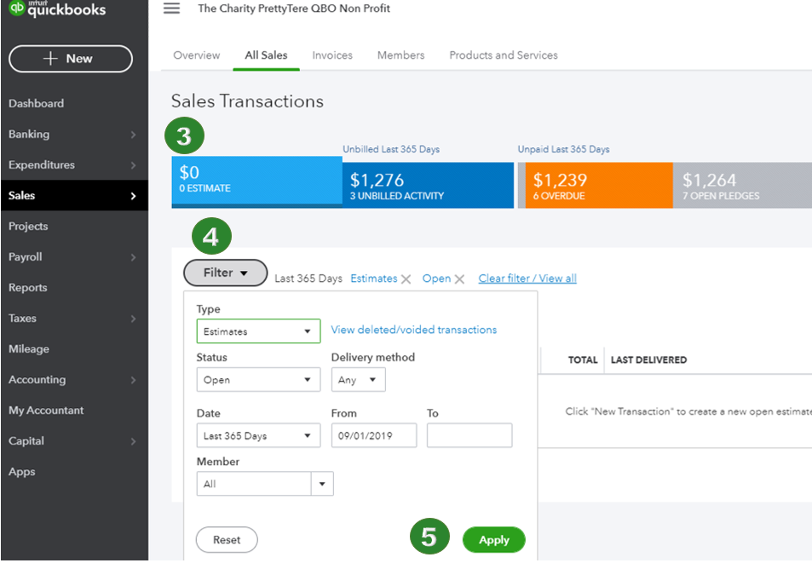This screenshot has height=563, width=812.
Task: Remove the Open filter tag
Action: pyautogui.click(x=458, y=279)
